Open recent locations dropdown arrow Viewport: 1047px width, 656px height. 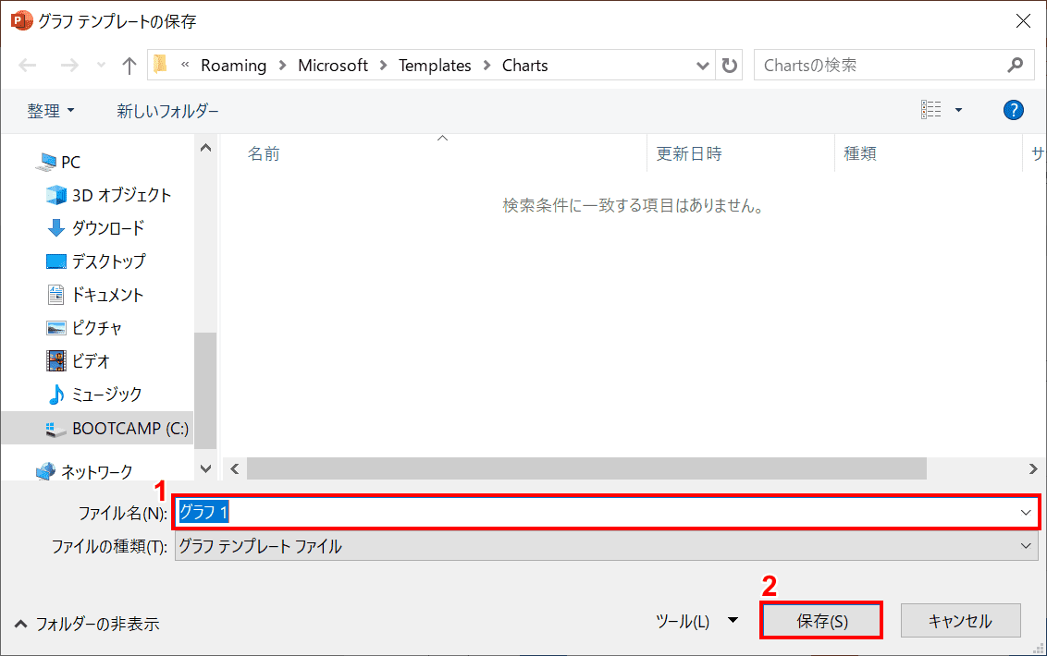(x=101, y=66)
